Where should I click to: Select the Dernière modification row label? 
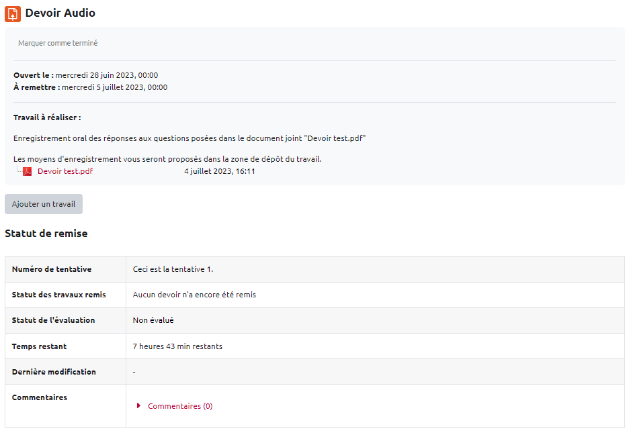(x=54, y=372)
